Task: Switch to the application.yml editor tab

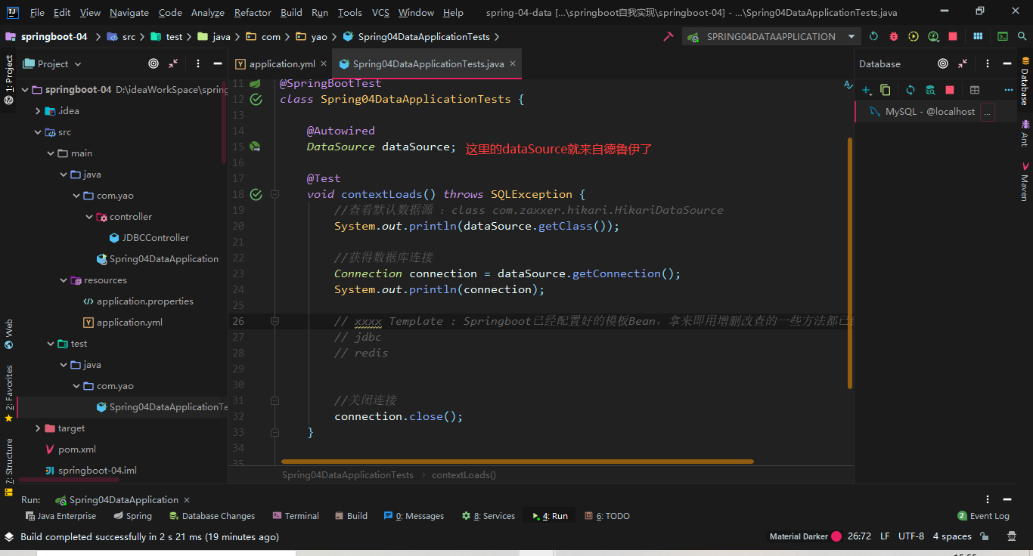Action: [281, 64]
